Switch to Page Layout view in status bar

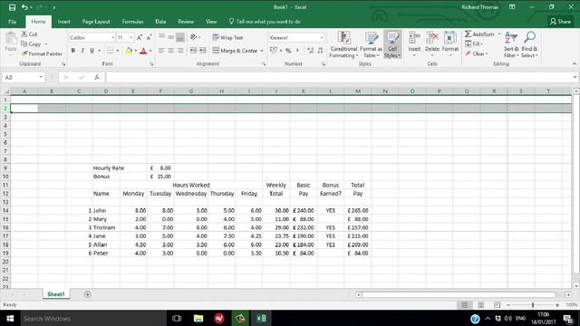tap(481, 305)
